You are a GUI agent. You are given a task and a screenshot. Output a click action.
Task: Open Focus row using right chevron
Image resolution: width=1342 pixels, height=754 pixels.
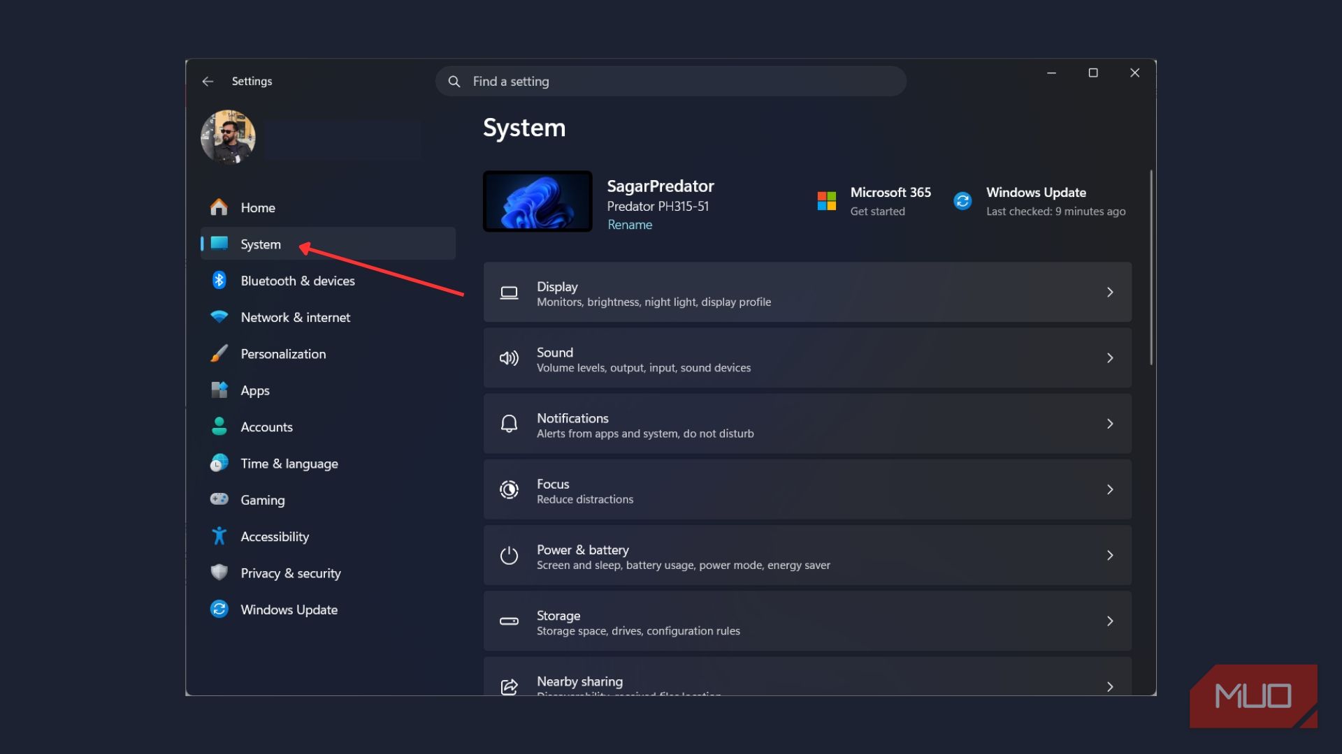pos(1110,489)
